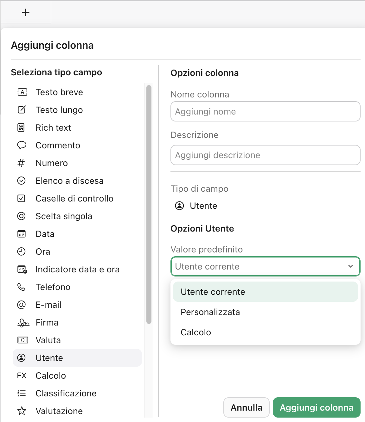Select the Valutazione star icon
The width and height of the screenshot is (365, 422).
(x=22, y=411)
